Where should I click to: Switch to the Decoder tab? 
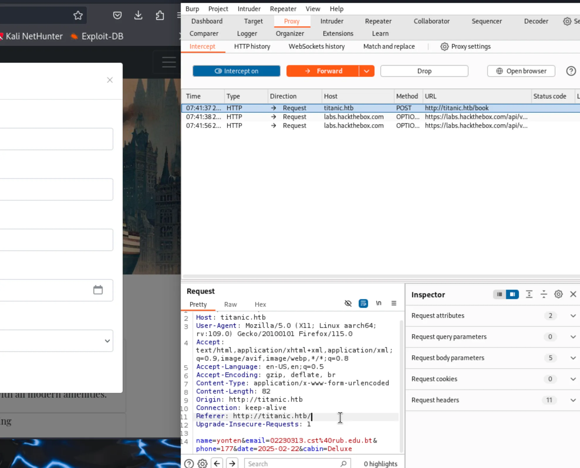click(536, 21)
